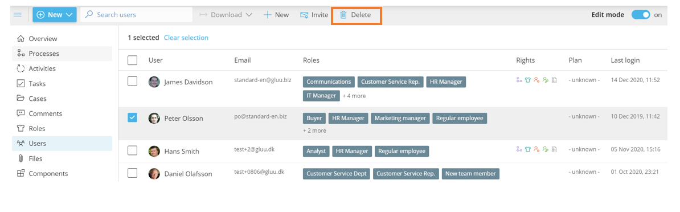Click James Davidson's green user rights icon
Viewport: 680px width, 212px height.
coord(546,80)
